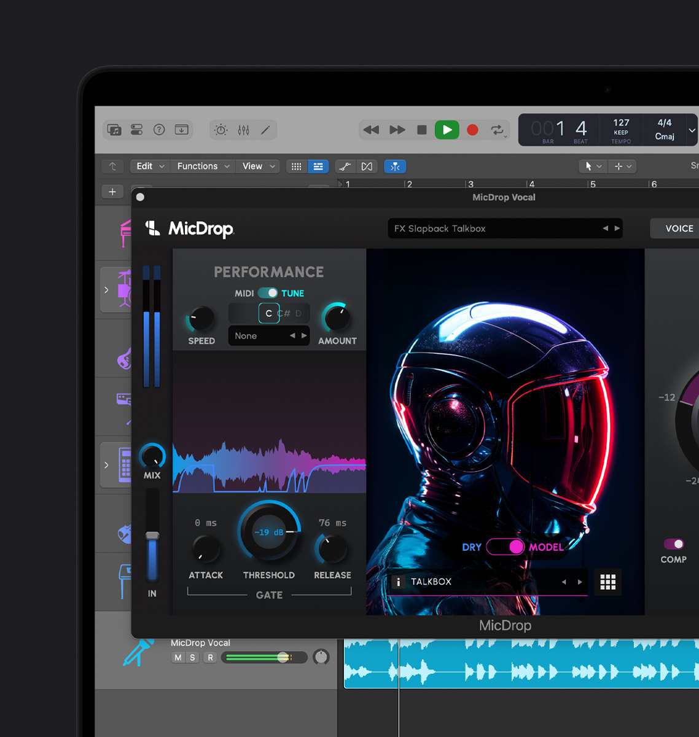Click the Library icon in toolbar
The width and height of the screenshot is (699, 737).
(x=114, y=130)
